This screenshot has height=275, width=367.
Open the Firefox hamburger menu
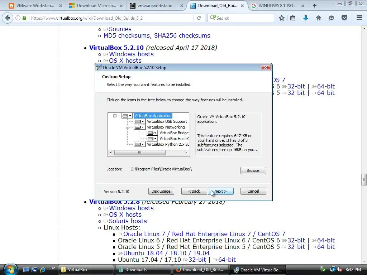pyautogui.click(x=359, y=18)
